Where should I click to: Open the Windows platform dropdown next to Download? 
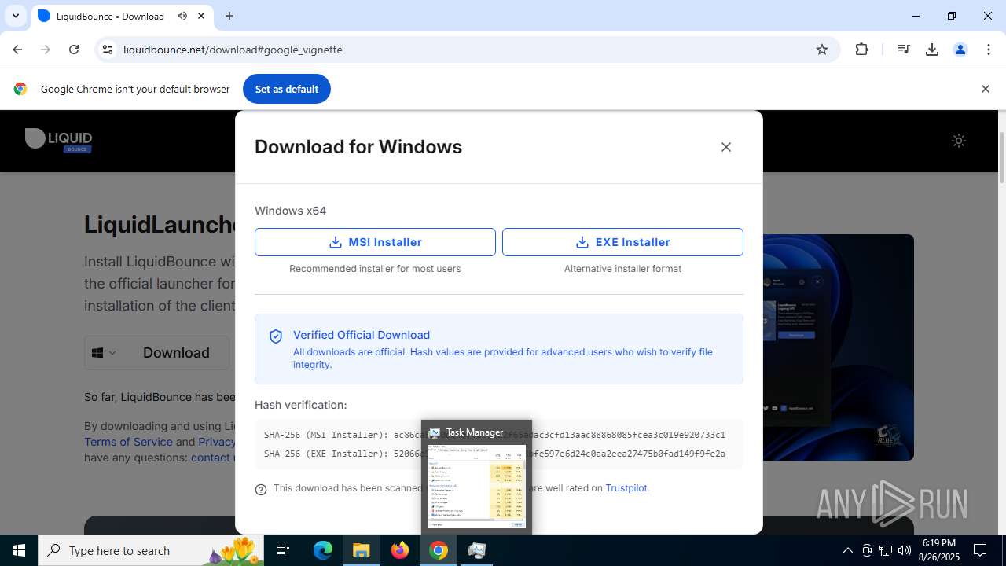[104, 353]
